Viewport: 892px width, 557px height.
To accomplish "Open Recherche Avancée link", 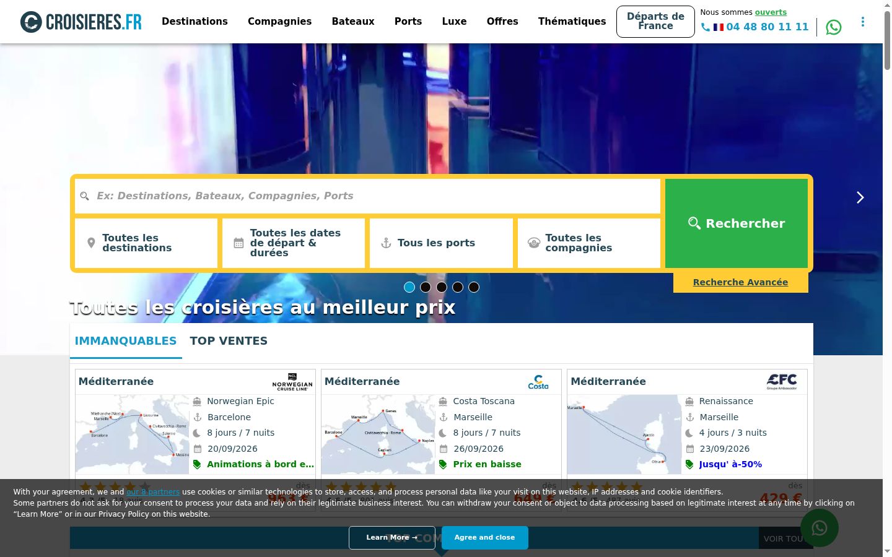I will pyautogui.click(x=740, y=282).
